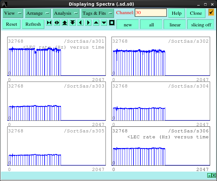Screen dimensions: 217x181
Task: Click the horizontal contract arrows icon
Action: pos(49,23)
